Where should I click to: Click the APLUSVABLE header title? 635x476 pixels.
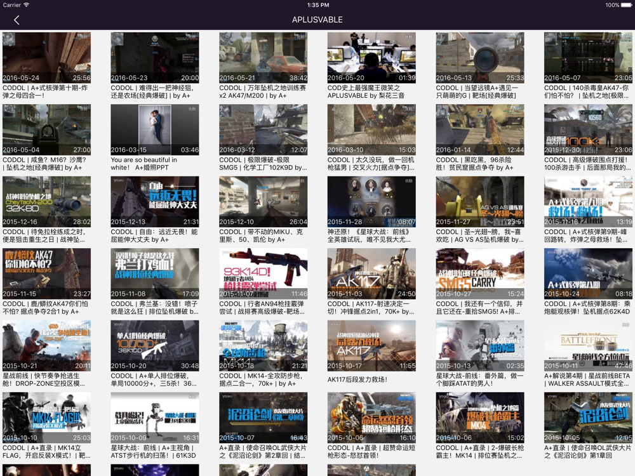pos(317,20)
